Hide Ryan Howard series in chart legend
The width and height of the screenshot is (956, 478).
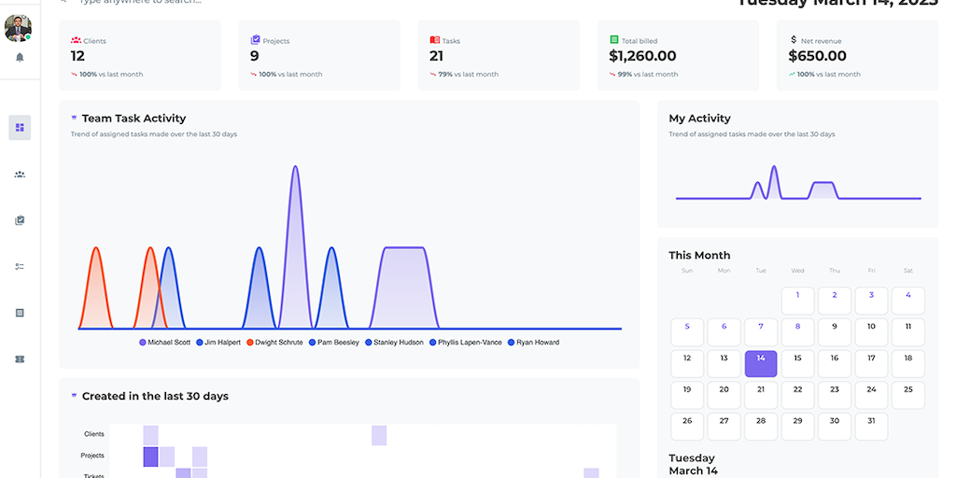pyautogui.click(x=533, y=343)
